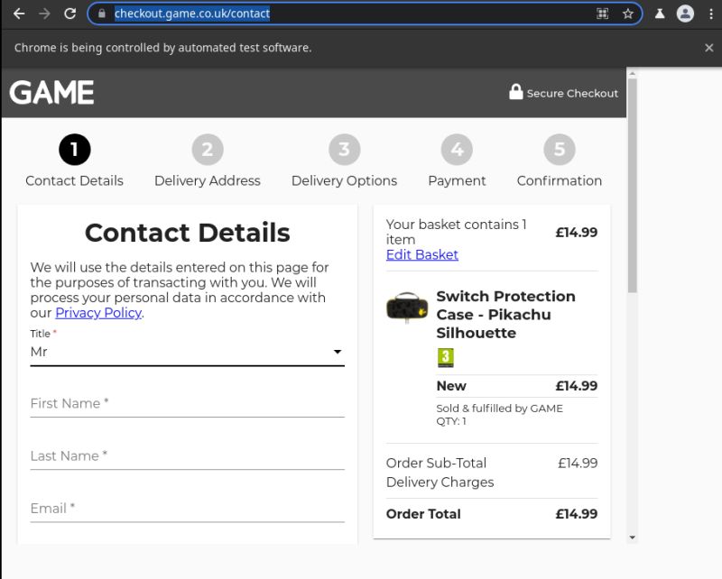Select step 4 circle Payment
Viewport: 722px width, 579px height.
pyautogui.click(x=457, y=150)
